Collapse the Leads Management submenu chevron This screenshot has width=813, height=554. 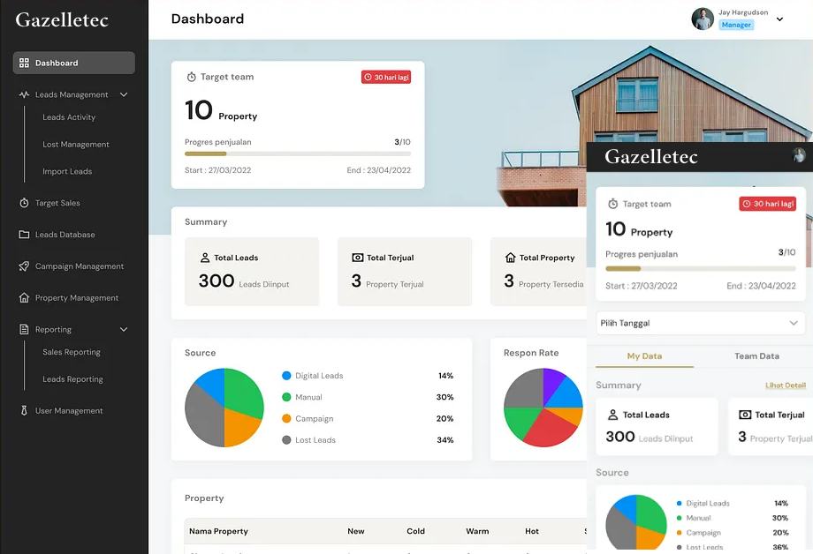[124, 94]
